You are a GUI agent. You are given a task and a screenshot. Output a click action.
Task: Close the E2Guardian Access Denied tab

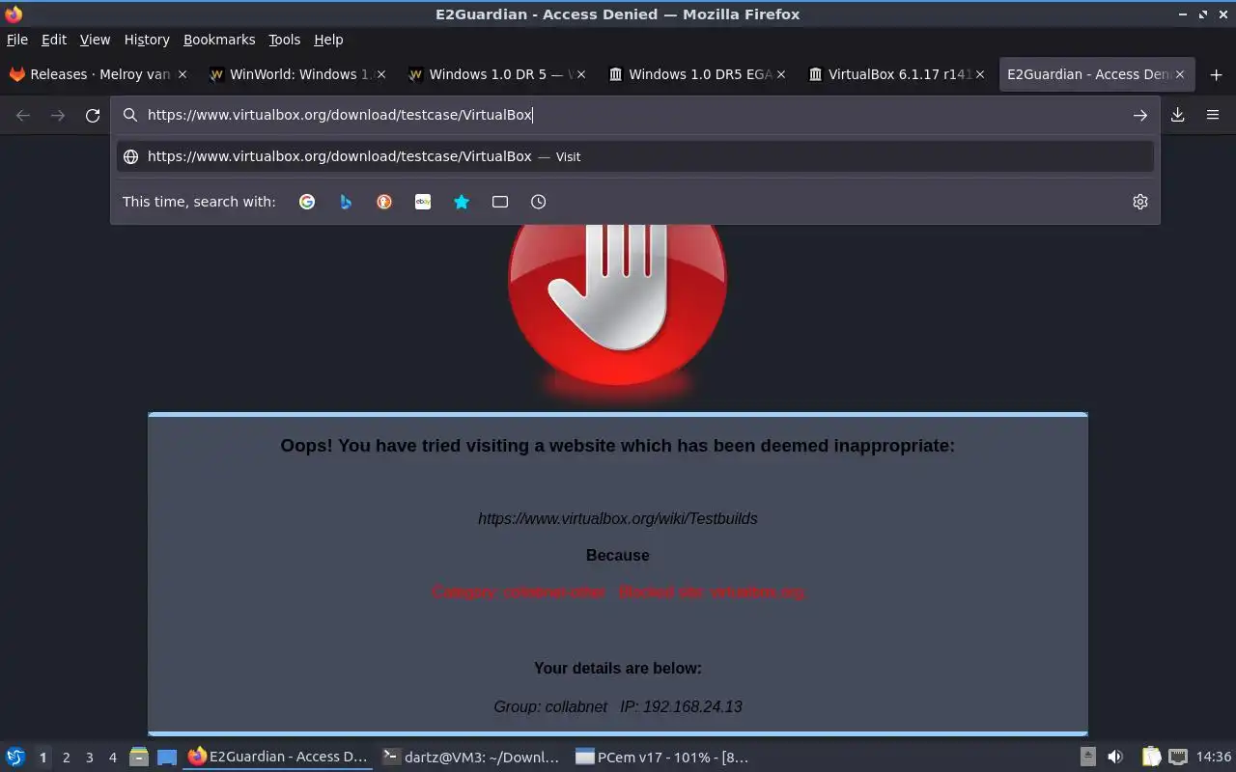tap(1179, 74)
